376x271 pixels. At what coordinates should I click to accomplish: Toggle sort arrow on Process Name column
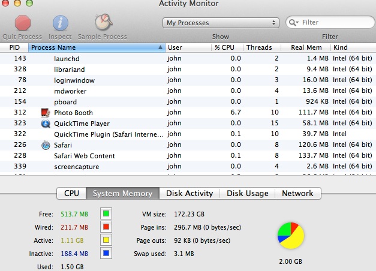click(160, 47)
